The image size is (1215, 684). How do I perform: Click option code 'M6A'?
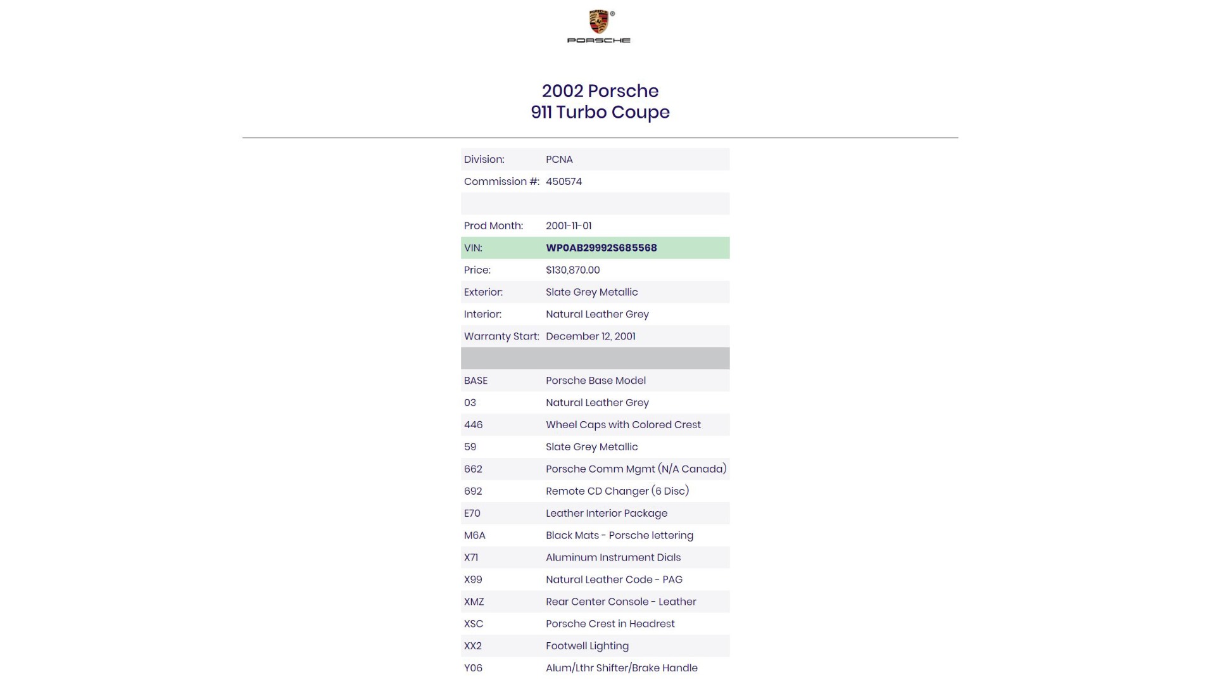(x=475, y=536)
